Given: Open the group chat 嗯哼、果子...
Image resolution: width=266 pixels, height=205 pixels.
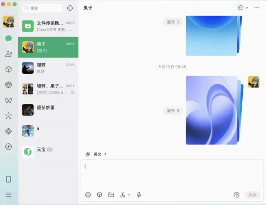Looking at the screenshot, I should coord(48,89).
